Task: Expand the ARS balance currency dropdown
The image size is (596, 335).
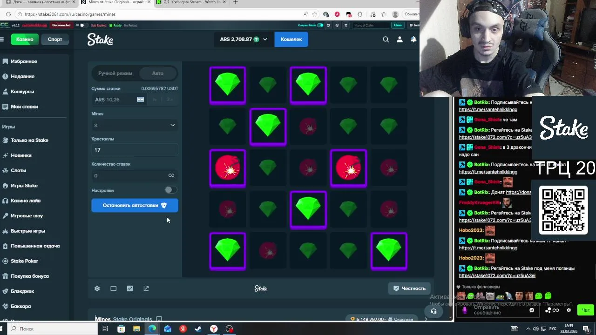Action: (x=265, y=40)
